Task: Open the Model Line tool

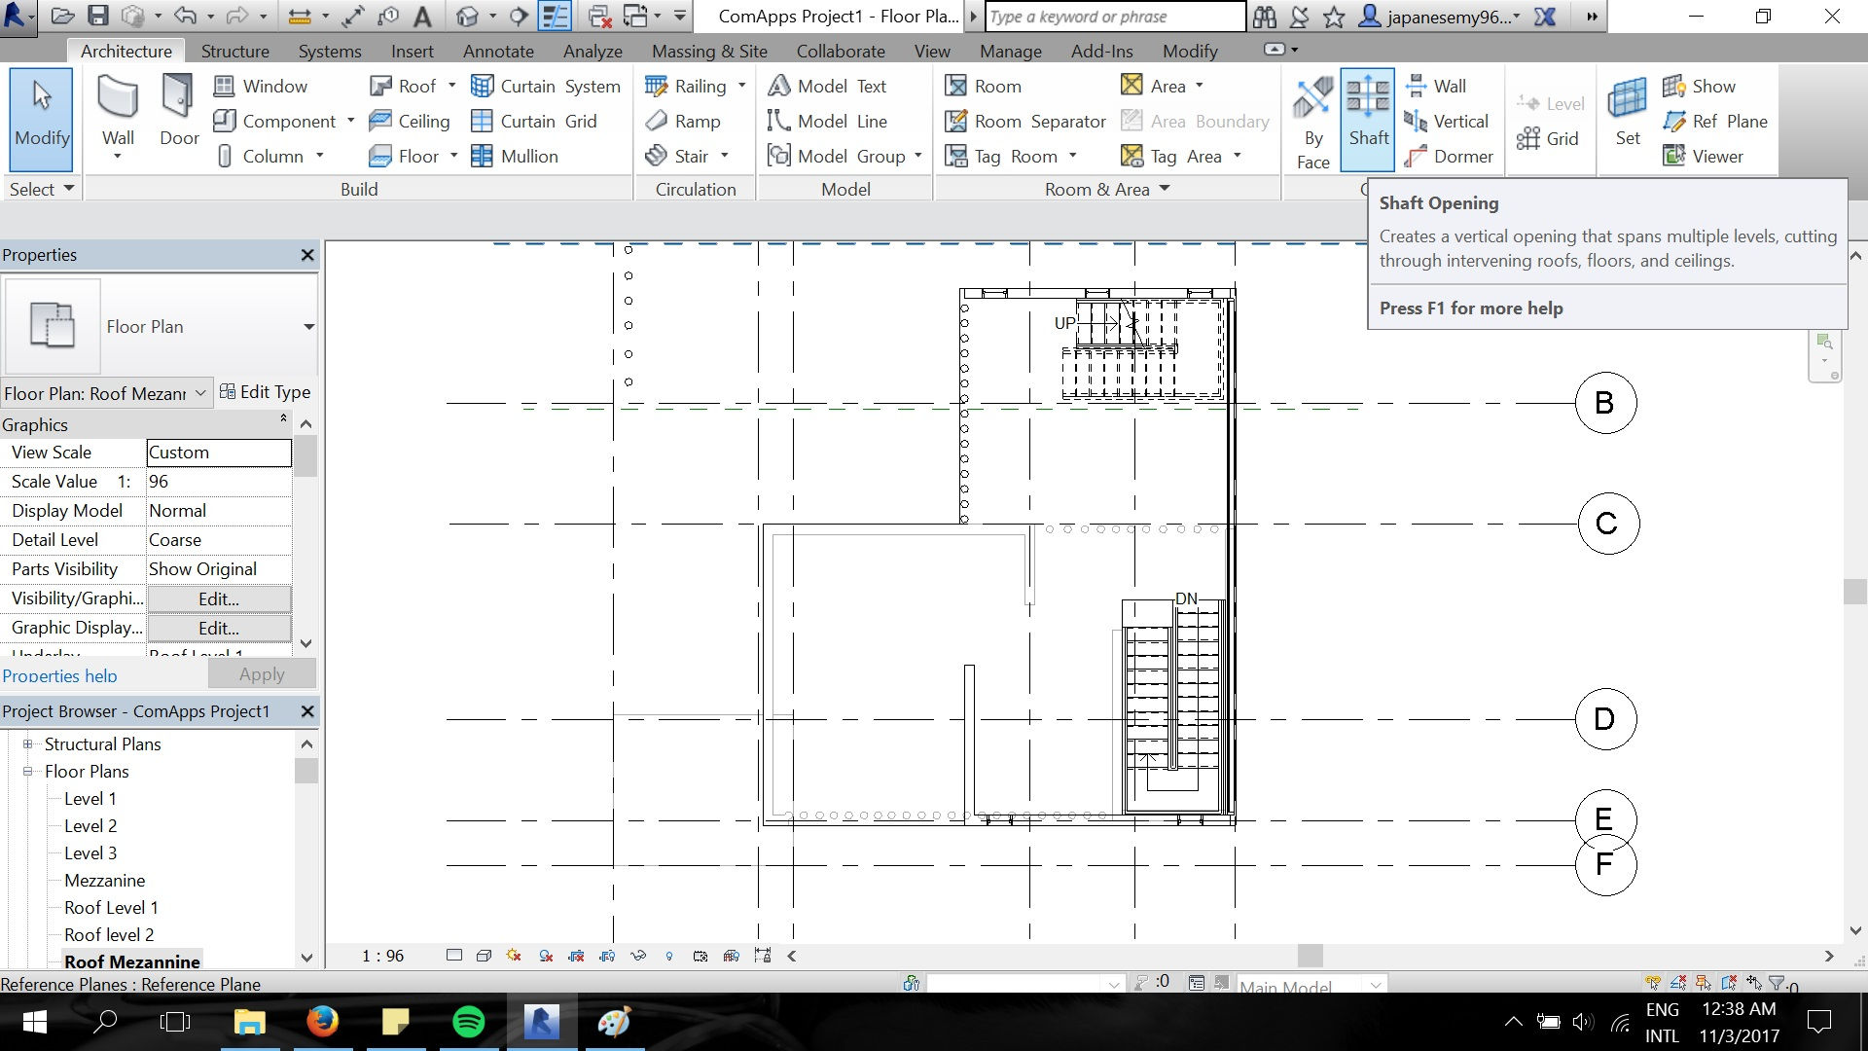Action: (x=828, y=121)
